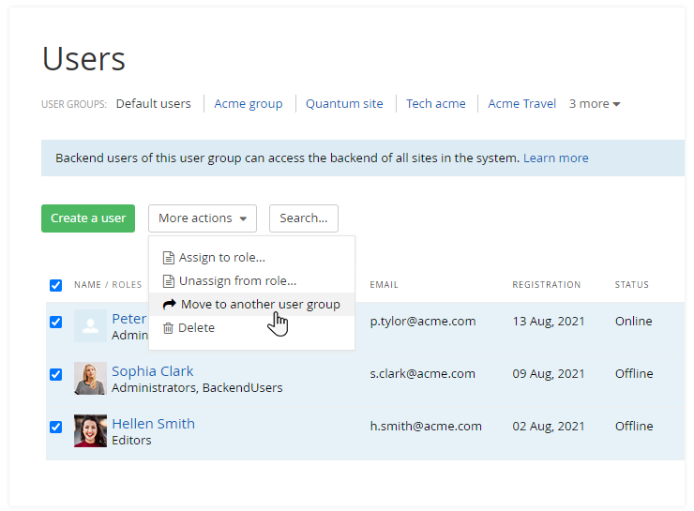
Task: Click Peter's default avatar placeholder icon
Action: pyautogui.click(x=90, y=325)
